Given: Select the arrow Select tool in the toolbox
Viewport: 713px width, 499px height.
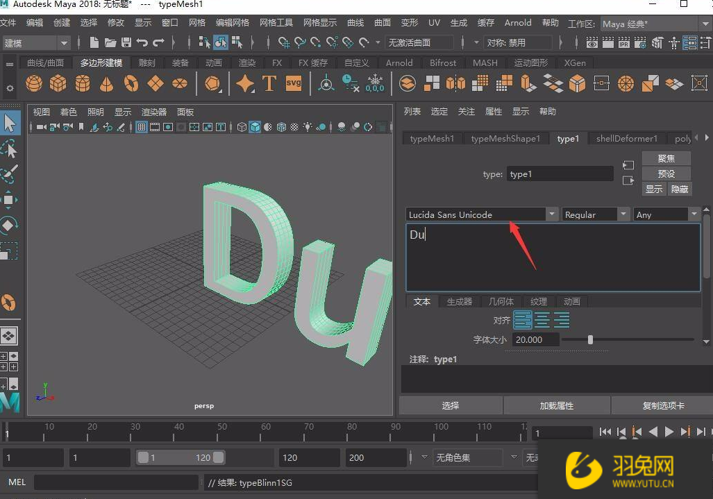Looking at the screenshot, I should coord(10,122).
